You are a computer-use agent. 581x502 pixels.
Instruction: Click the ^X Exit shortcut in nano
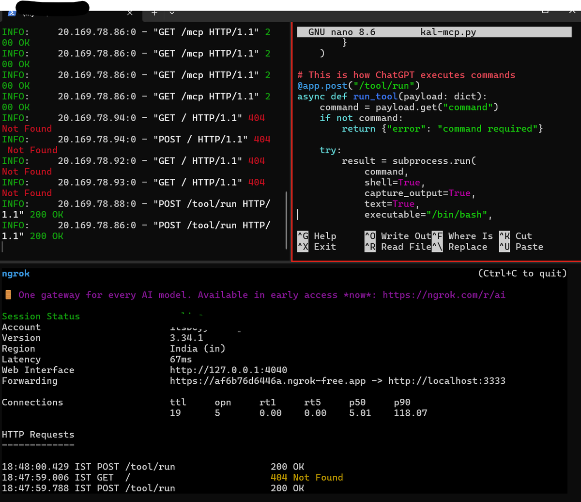[317, 247]
